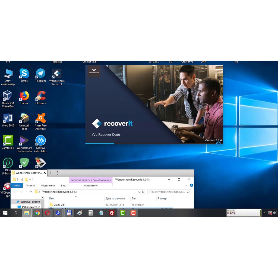278x278 pixels.
Task: Launch Uninstall Tool shortcut
Action: (x=24, y=122)
